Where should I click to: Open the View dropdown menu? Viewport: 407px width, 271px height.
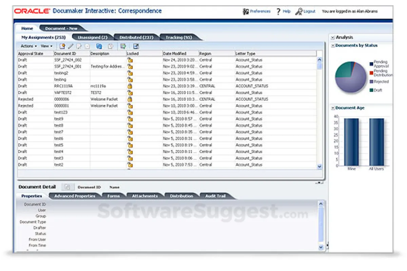46,46
